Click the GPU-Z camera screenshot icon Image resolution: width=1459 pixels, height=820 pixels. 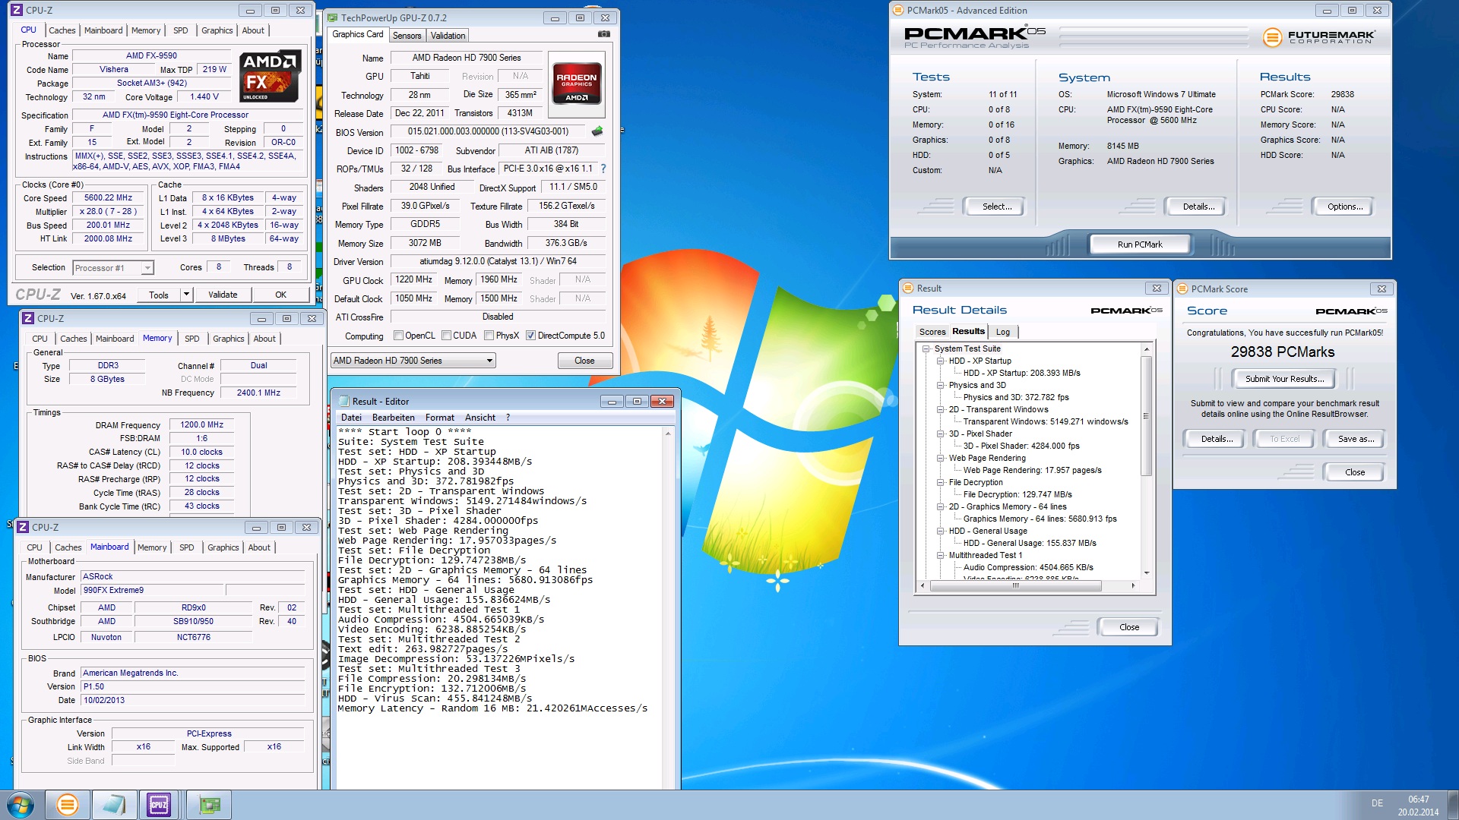pos(604,34)
